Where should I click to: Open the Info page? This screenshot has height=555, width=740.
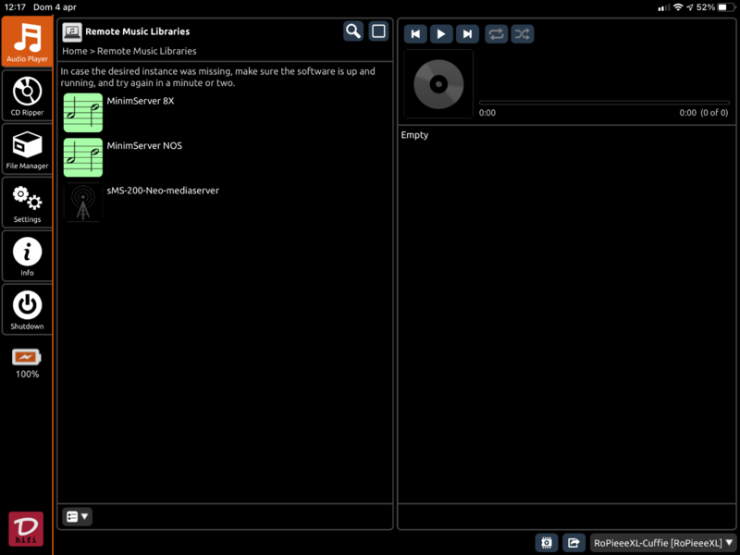tap(27, 255)
